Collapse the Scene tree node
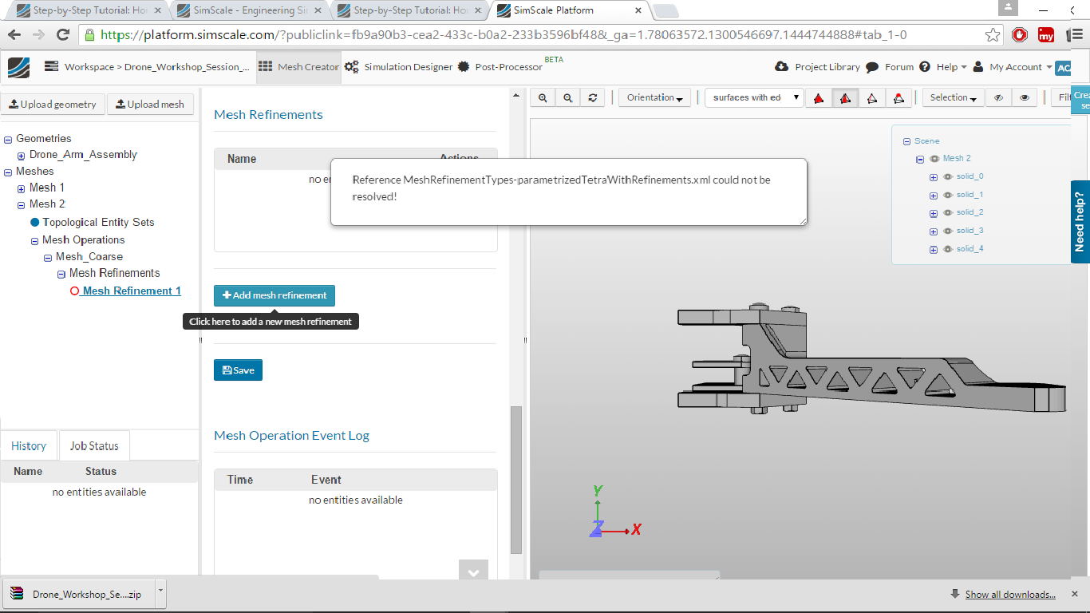 (x=906, y=141)
